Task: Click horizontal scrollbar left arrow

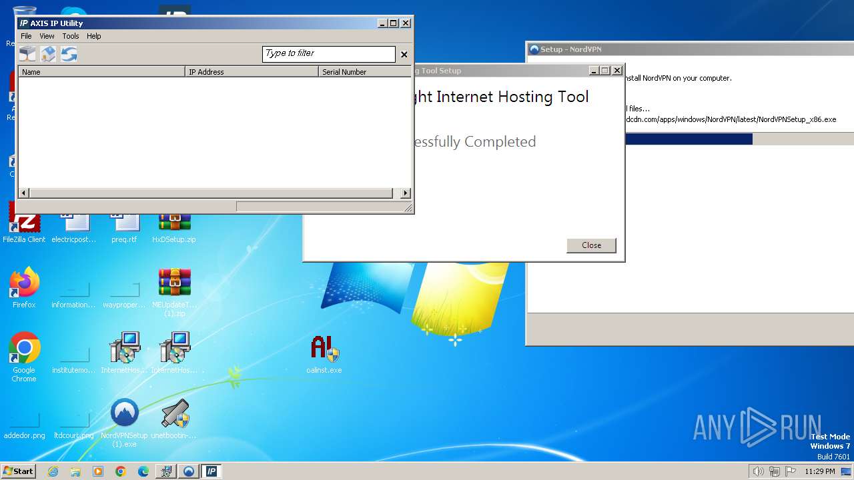Action: tap(24, 193)
